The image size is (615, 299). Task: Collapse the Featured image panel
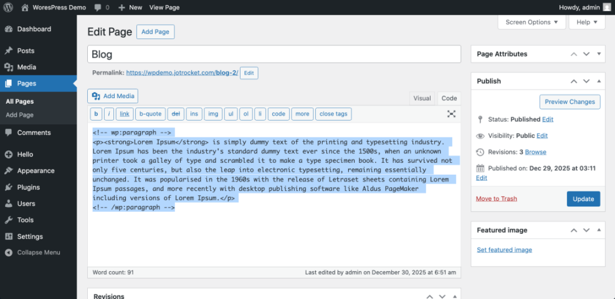point(599,230)
